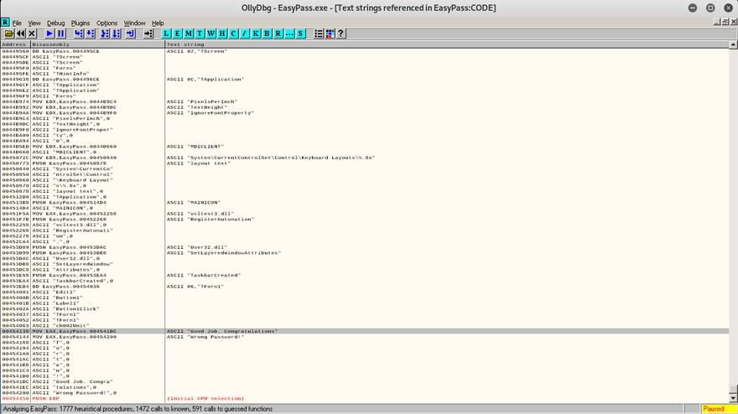This screenshot has width=738, height=414.
Task: Open the Window menu
Action: coord(134,23)
